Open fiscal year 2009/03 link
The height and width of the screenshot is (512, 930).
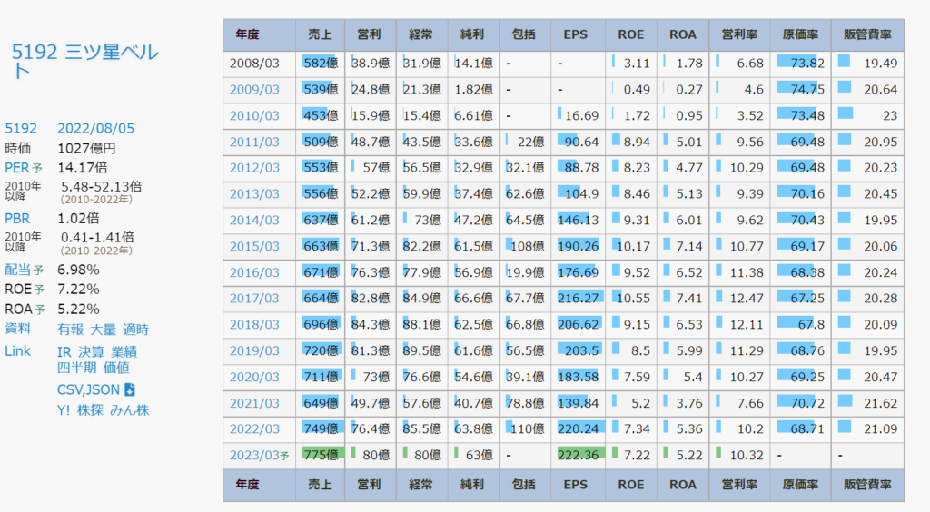coord(254,90)
